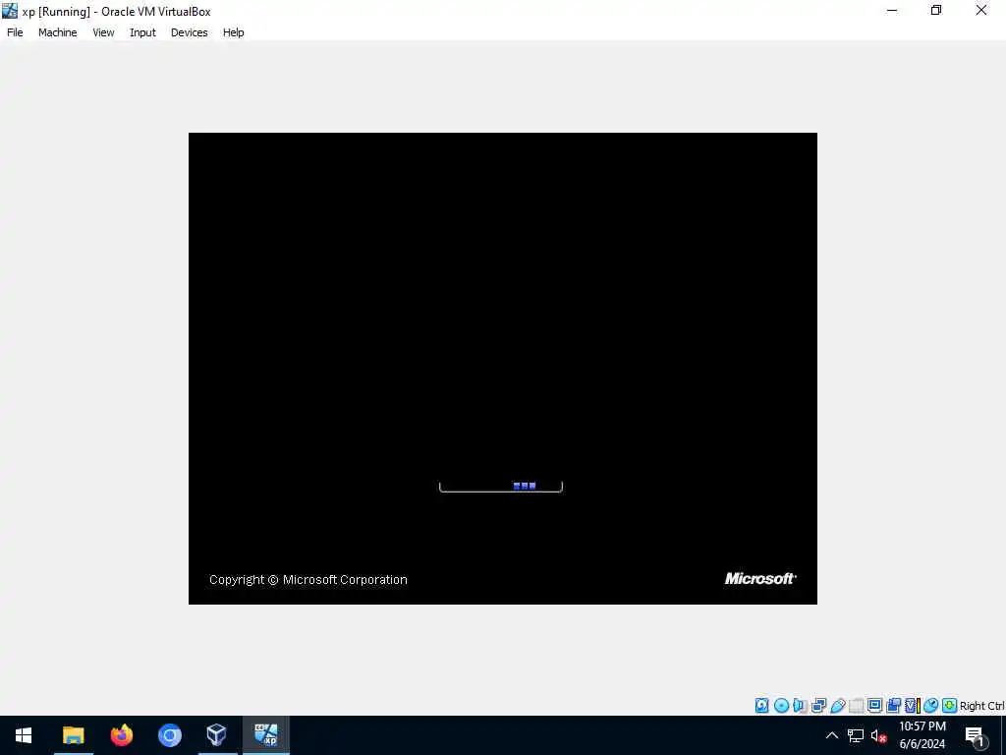Screen dimensions: 1006x755
Task: Restore down the VirtualBox window
Action: pos(936,11)
